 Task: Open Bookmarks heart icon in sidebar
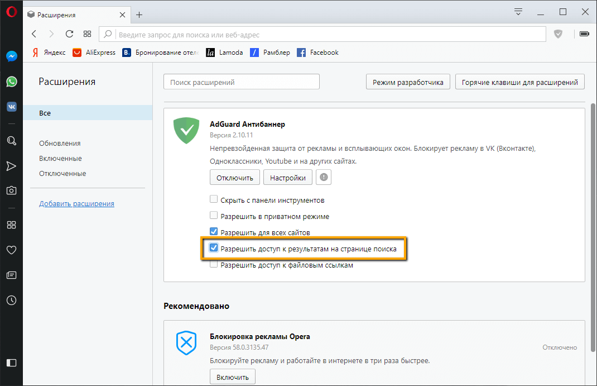pos(11,250)
